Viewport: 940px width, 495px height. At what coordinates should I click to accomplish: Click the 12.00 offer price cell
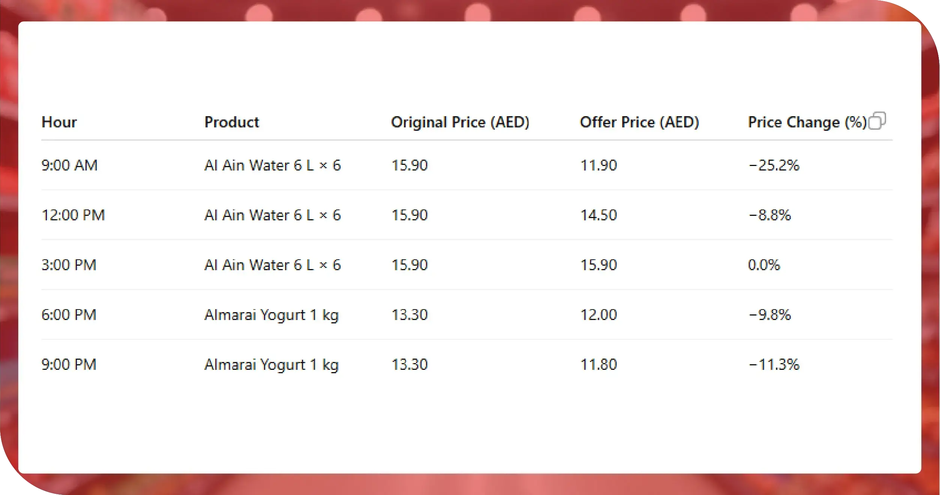coord(598,315)
